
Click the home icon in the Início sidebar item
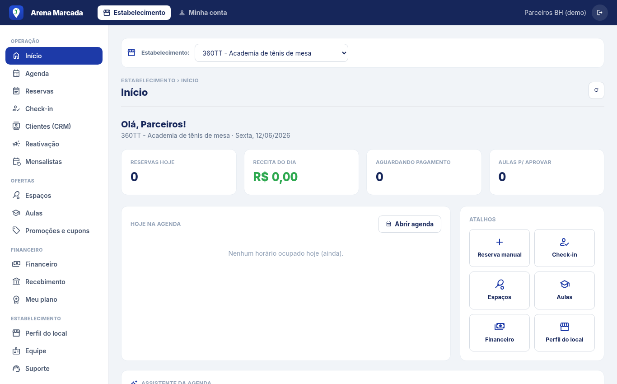(x=16, y=56)
